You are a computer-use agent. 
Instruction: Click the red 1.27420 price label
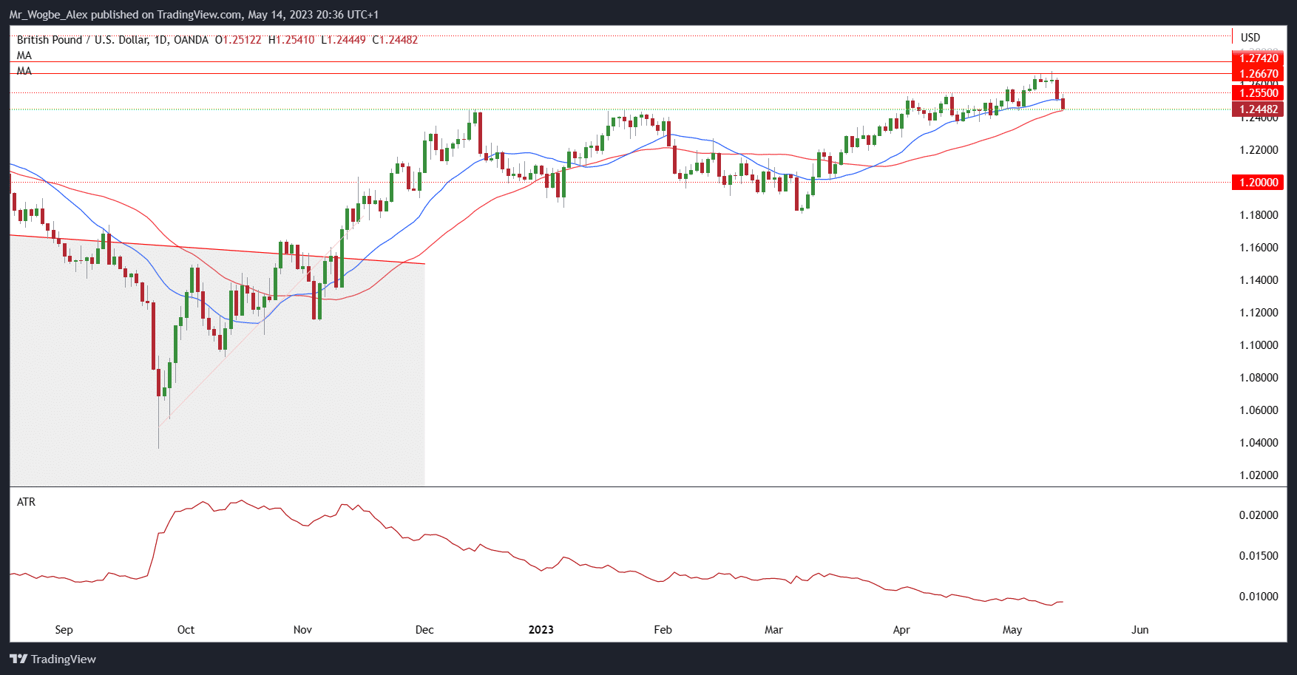[x=1258, y=58]
